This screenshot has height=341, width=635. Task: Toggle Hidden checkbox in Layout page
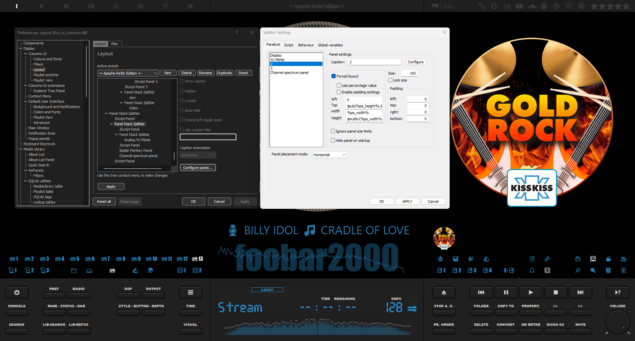coord(182,91)
